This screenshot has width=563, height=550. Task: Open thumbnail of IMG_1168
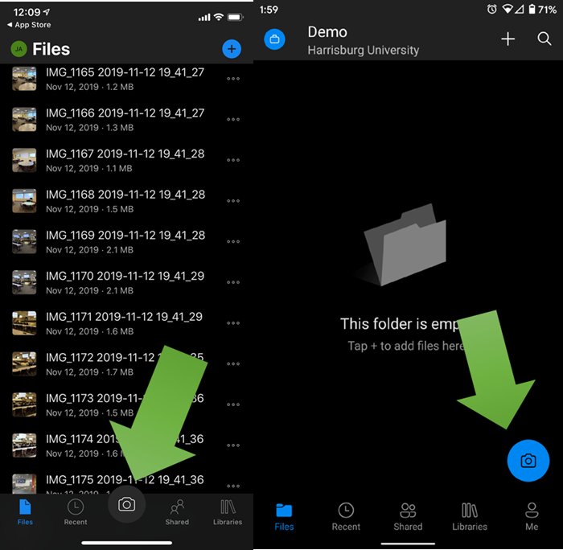tap(24, 201)
